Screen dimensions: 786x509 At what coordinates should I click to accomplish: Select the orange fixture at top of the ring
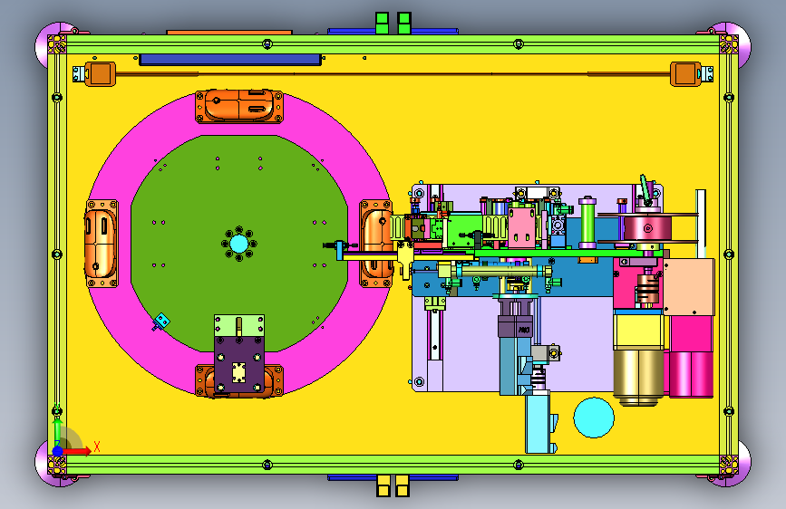click(239, 106)
